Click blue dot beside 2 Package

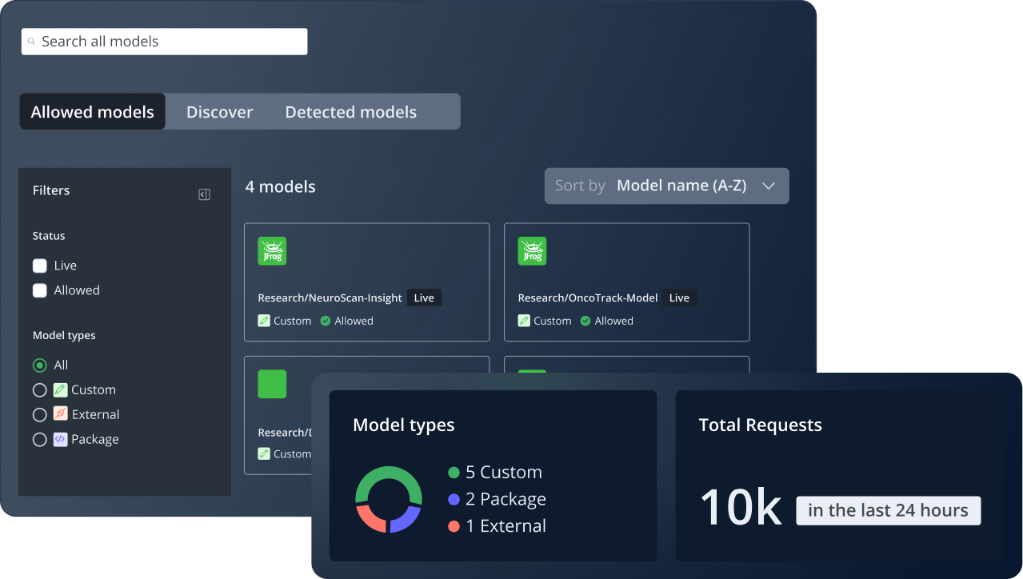click(454, 499)
